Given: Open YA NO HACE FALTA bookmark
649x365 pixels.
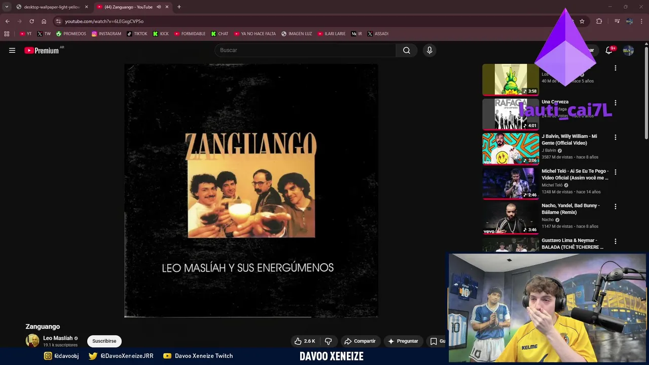Looking at the screenshot, I should [x=255, y=34].
